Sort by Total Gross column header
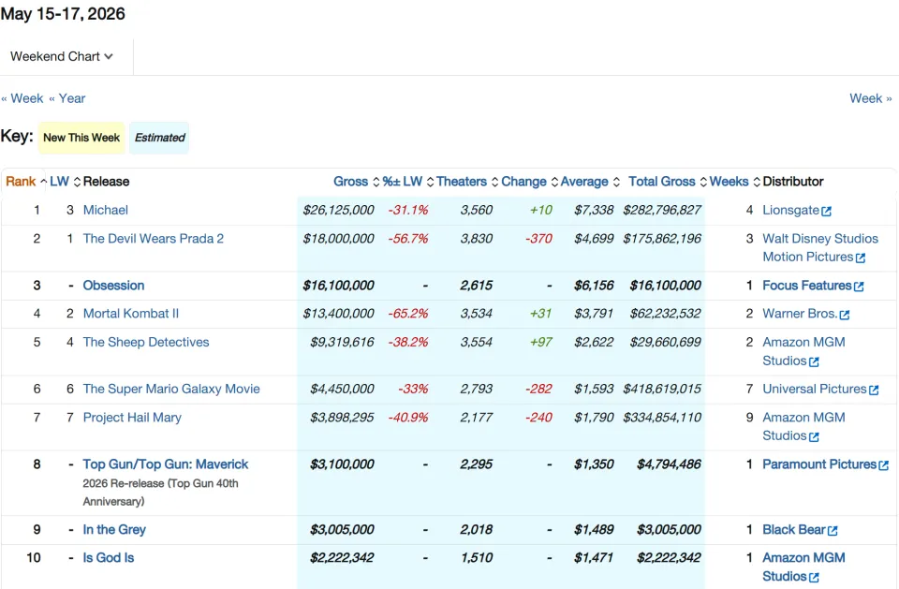The image size is (899, 589). point(662,182)
